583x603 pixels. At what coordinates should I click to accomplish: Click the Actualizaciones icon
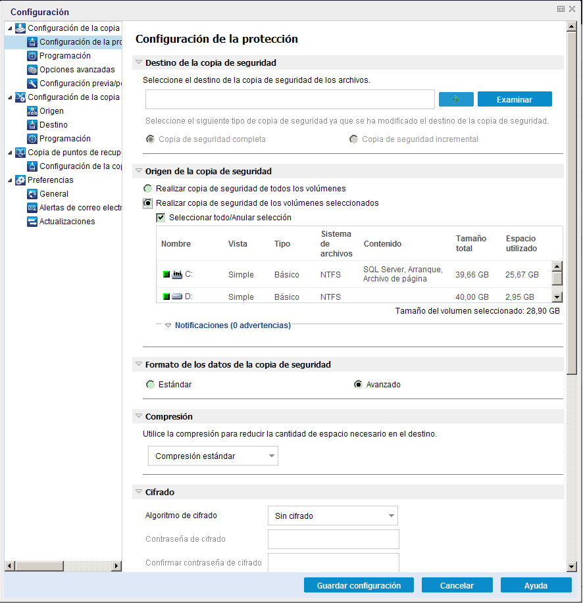click(x=32, y=222)
